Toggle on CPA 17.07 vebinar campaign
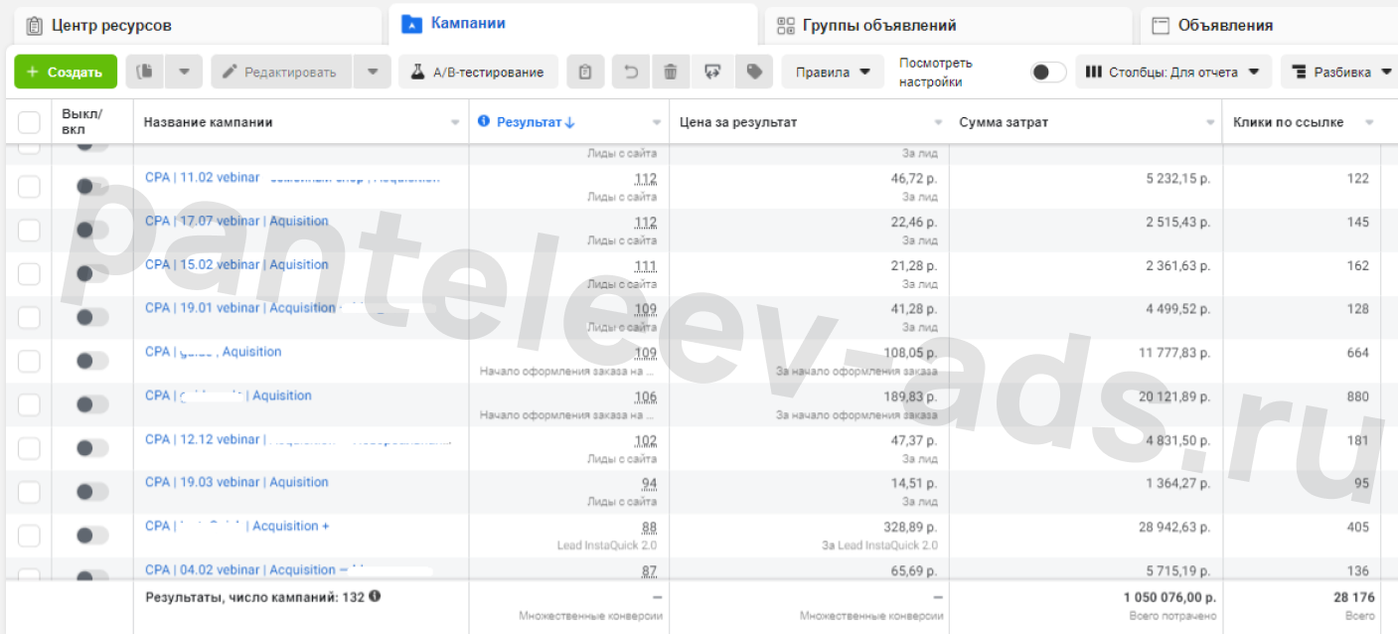 tap(91, 230)
